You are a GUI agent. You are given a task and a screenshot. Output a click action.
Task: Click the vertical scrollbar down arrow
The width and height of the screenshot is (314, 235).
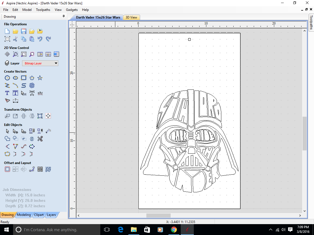[304, 211]
